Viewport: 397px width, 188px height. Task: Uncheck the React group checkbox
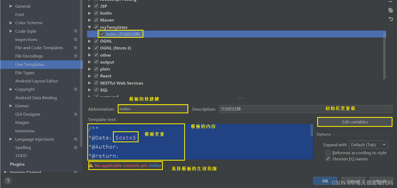(96, 76)
